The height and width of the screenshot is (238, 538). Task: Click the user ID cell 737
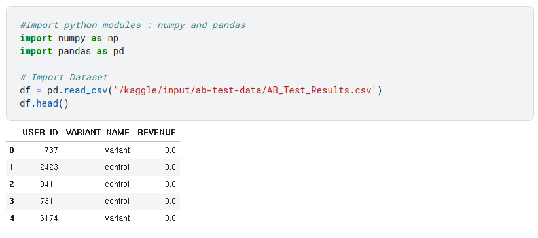pyautogui.click(x=52, y=150)
